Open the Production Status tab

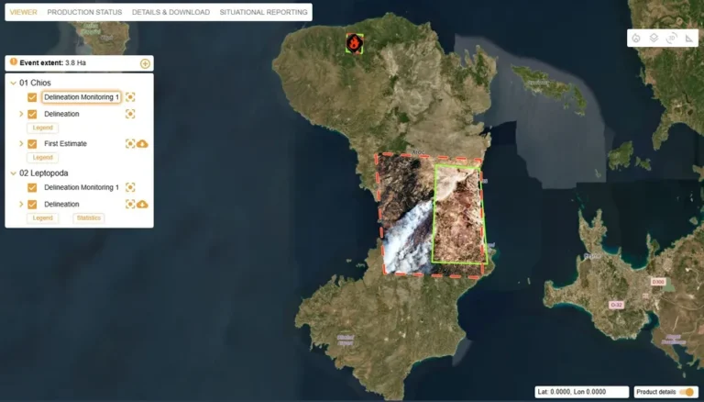click(x=84, y=12)
